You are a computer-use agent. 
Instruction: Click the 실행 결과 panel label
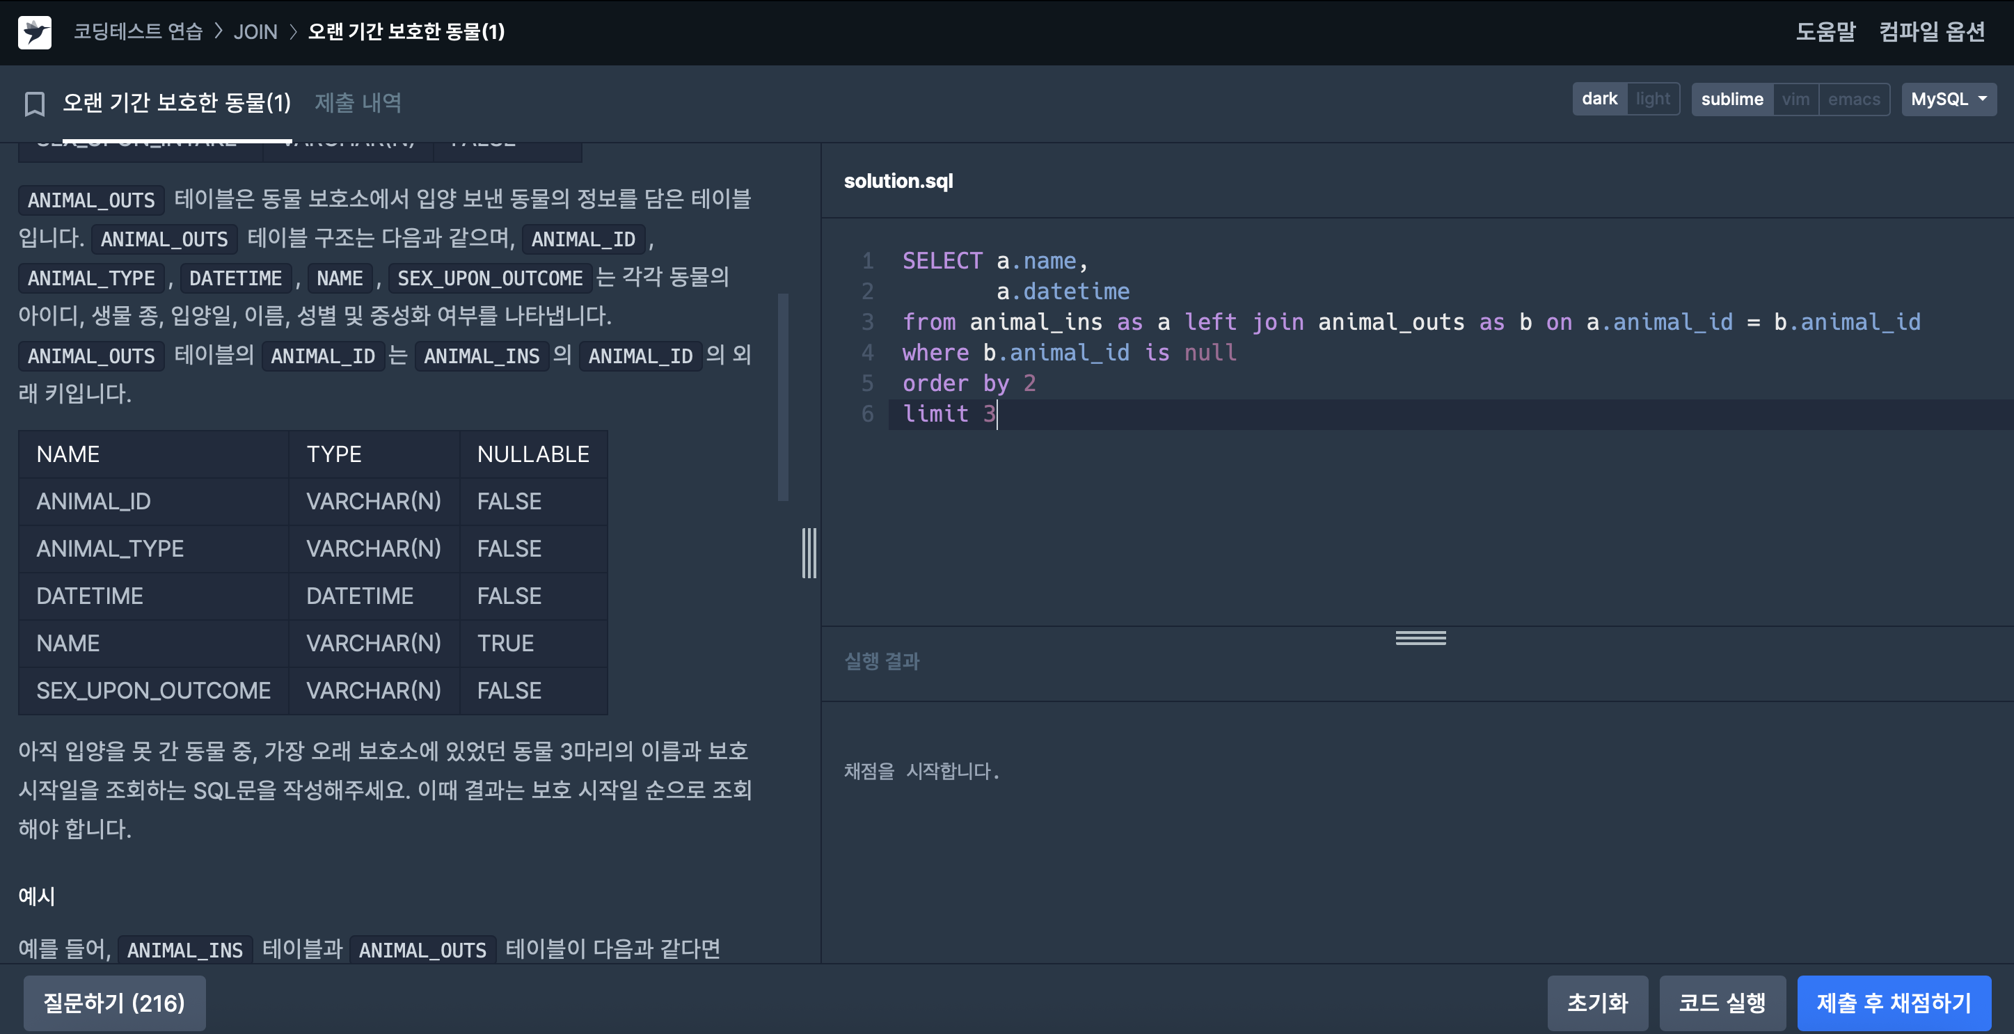click(x=882, y=661)
